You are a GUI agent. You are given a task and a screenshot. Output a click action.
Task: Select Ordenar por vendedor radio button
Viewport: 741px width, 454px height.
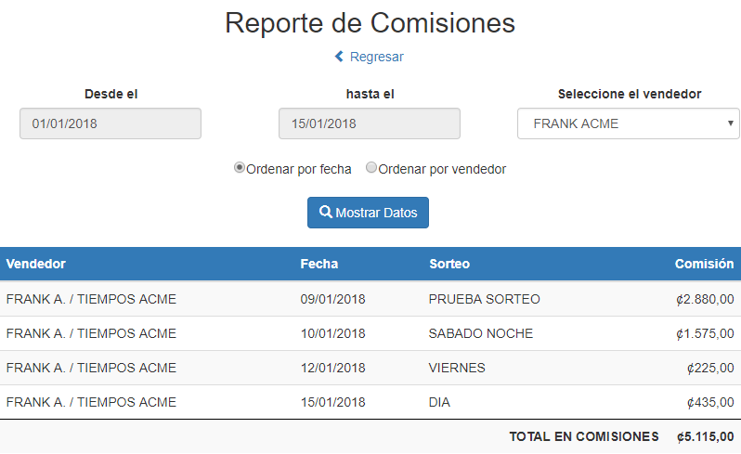(371, 168)
